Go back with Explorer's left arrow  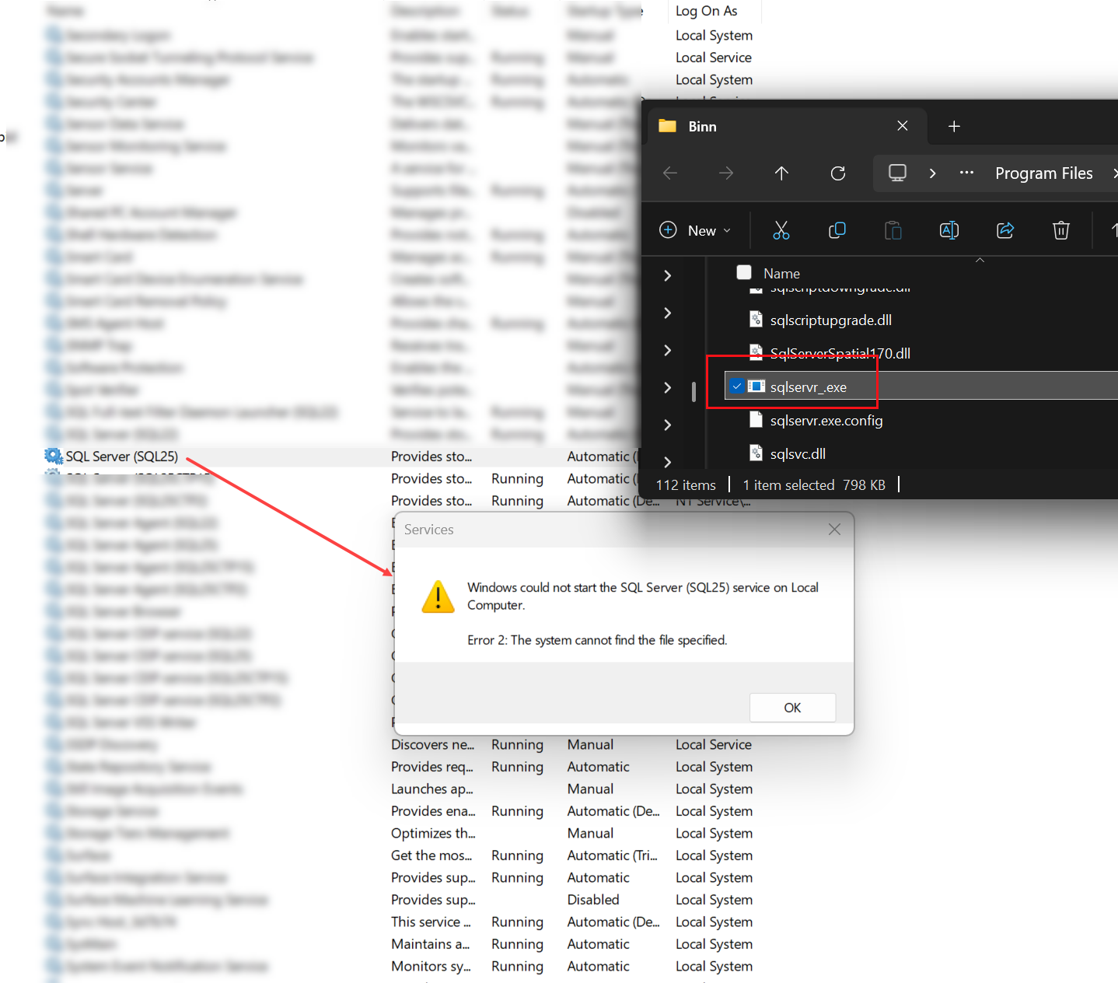tap(670, 173)
